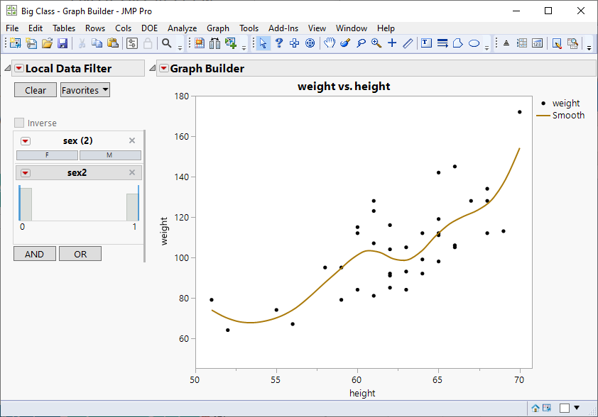The width and height of the screenshot is (598, 417).
Task: Open the Help menu
Action: (x=386, y=28)
